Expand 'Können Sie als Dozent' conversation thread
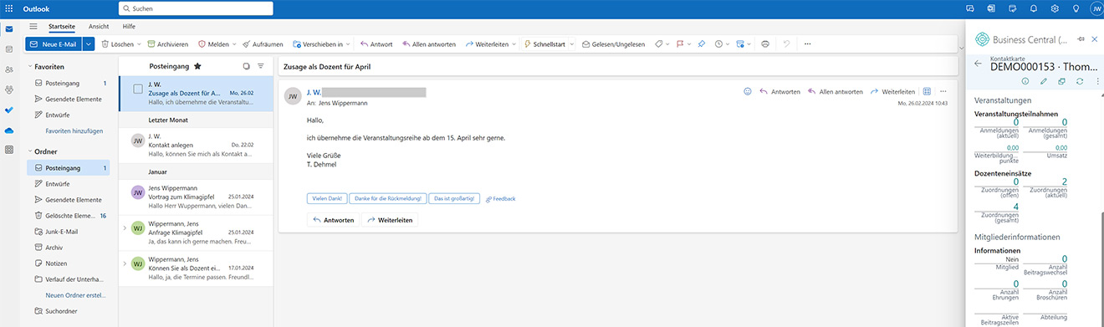This screenshot has width=1104, height=327. click(x=125, y=263)
